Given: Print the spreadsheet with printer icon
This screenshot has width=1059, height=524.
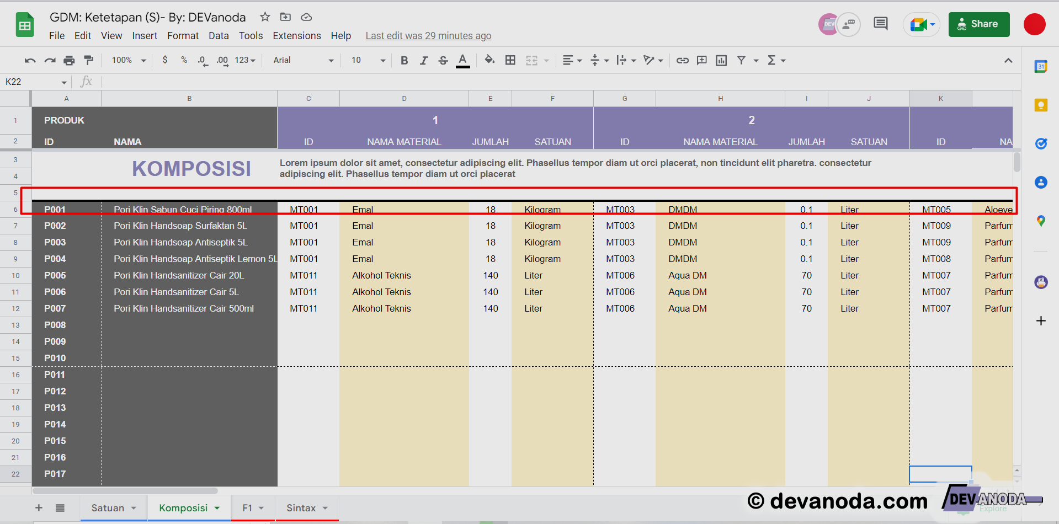Looking at the screenshot, I should [x=69, y=60].
